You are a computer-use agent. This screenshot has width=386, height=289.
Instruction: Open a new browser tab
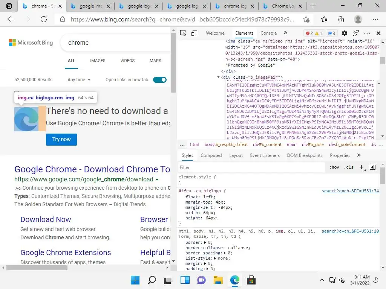click(313, 6)
